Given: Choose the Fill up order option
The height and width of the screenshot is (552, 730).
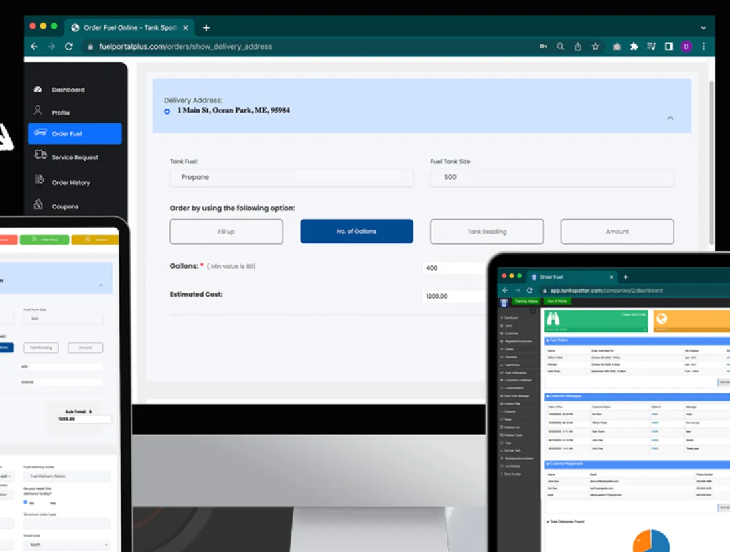Looking at the screenshot, I should coord(226,232).
